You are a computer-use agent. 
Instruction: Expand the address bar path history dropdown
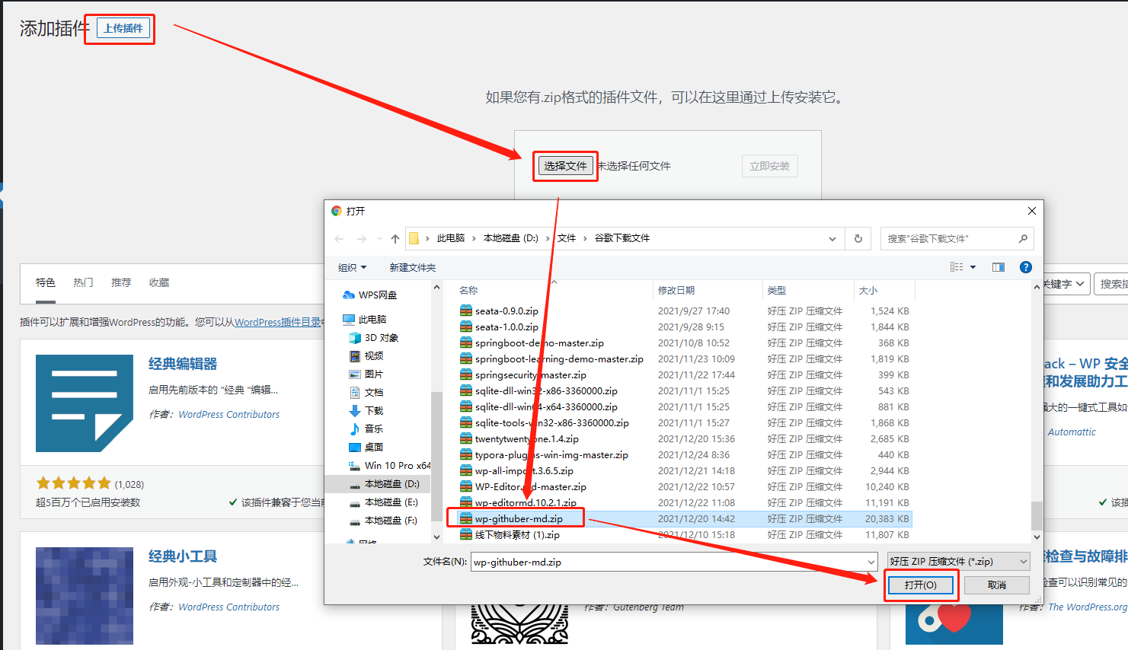(832, 238)
